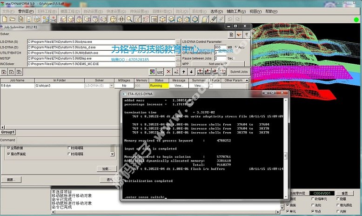362x216 pixels.
Task: Browse for the INCSolver path
Action: tap(178, 64)
